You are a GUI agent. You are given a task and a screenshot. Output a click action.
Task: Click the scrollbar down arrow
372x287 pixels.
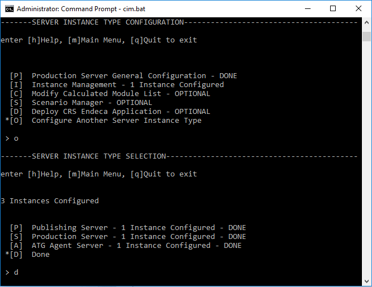pos(366,282)
